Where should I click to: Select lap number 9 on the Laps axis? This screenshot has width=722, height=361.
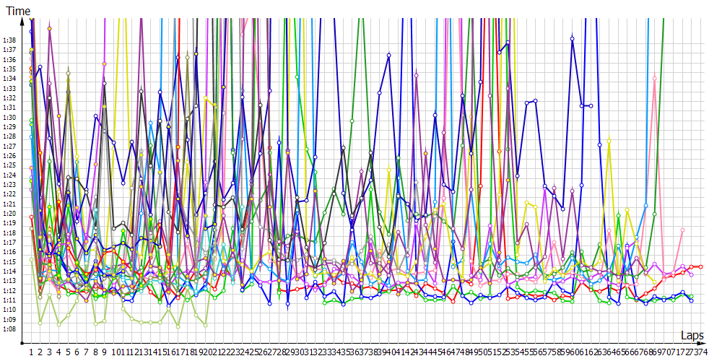coord(105,352)
